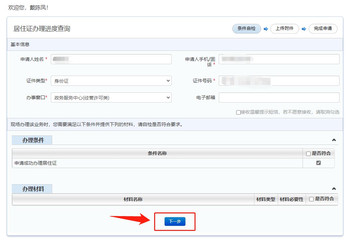
Task: Click the 电子邮箱 input field
Action: pyautogui.click(x=279, y=98)
